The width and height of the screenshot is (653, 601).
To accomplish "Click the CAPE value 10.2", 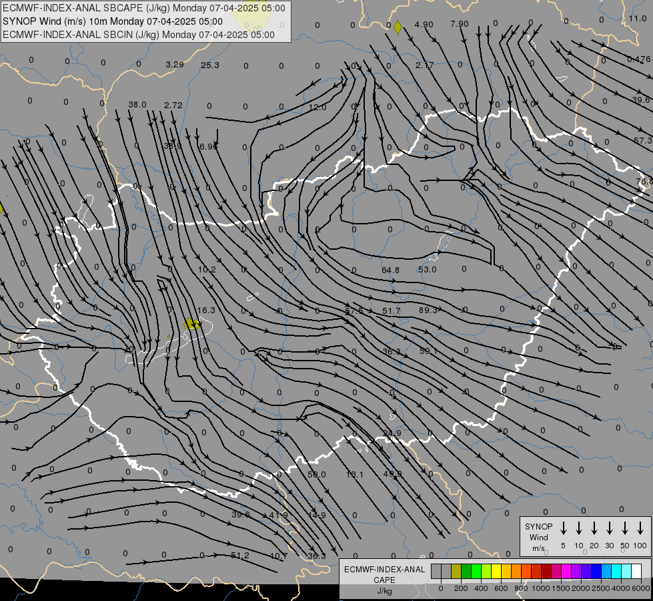I will (x=207, y=270).
